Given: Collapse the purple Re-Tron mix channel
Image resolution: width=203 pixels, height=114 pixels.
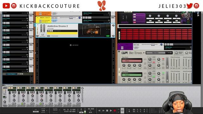Looking at the screenshot, I should point(119,45).
